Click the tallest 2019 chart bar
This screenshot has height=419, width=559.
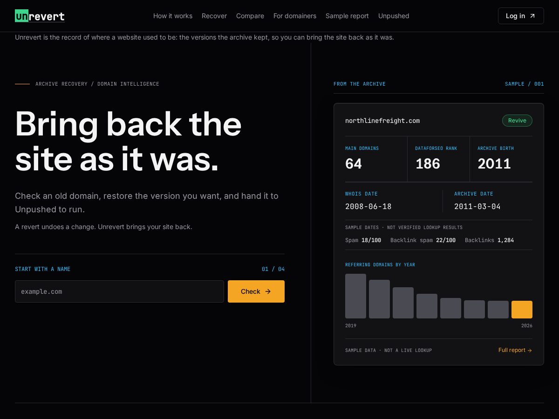[x=355, y=296]
